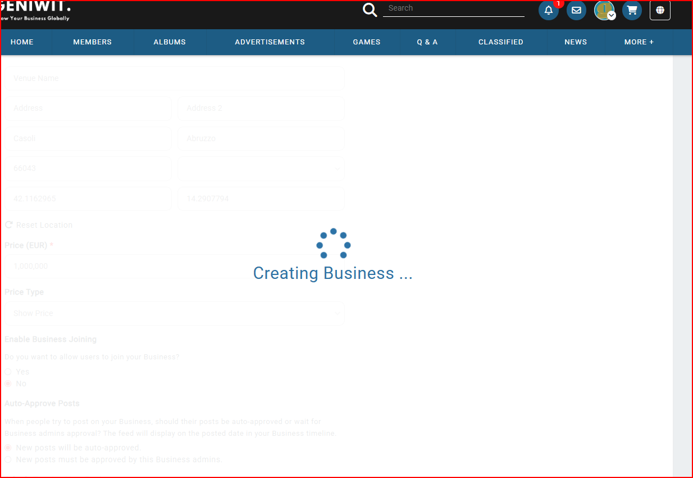Screen dimensions: 693x478
Task: Click the globe language icon
Action: pyautogui.click(x=660, y=10)
